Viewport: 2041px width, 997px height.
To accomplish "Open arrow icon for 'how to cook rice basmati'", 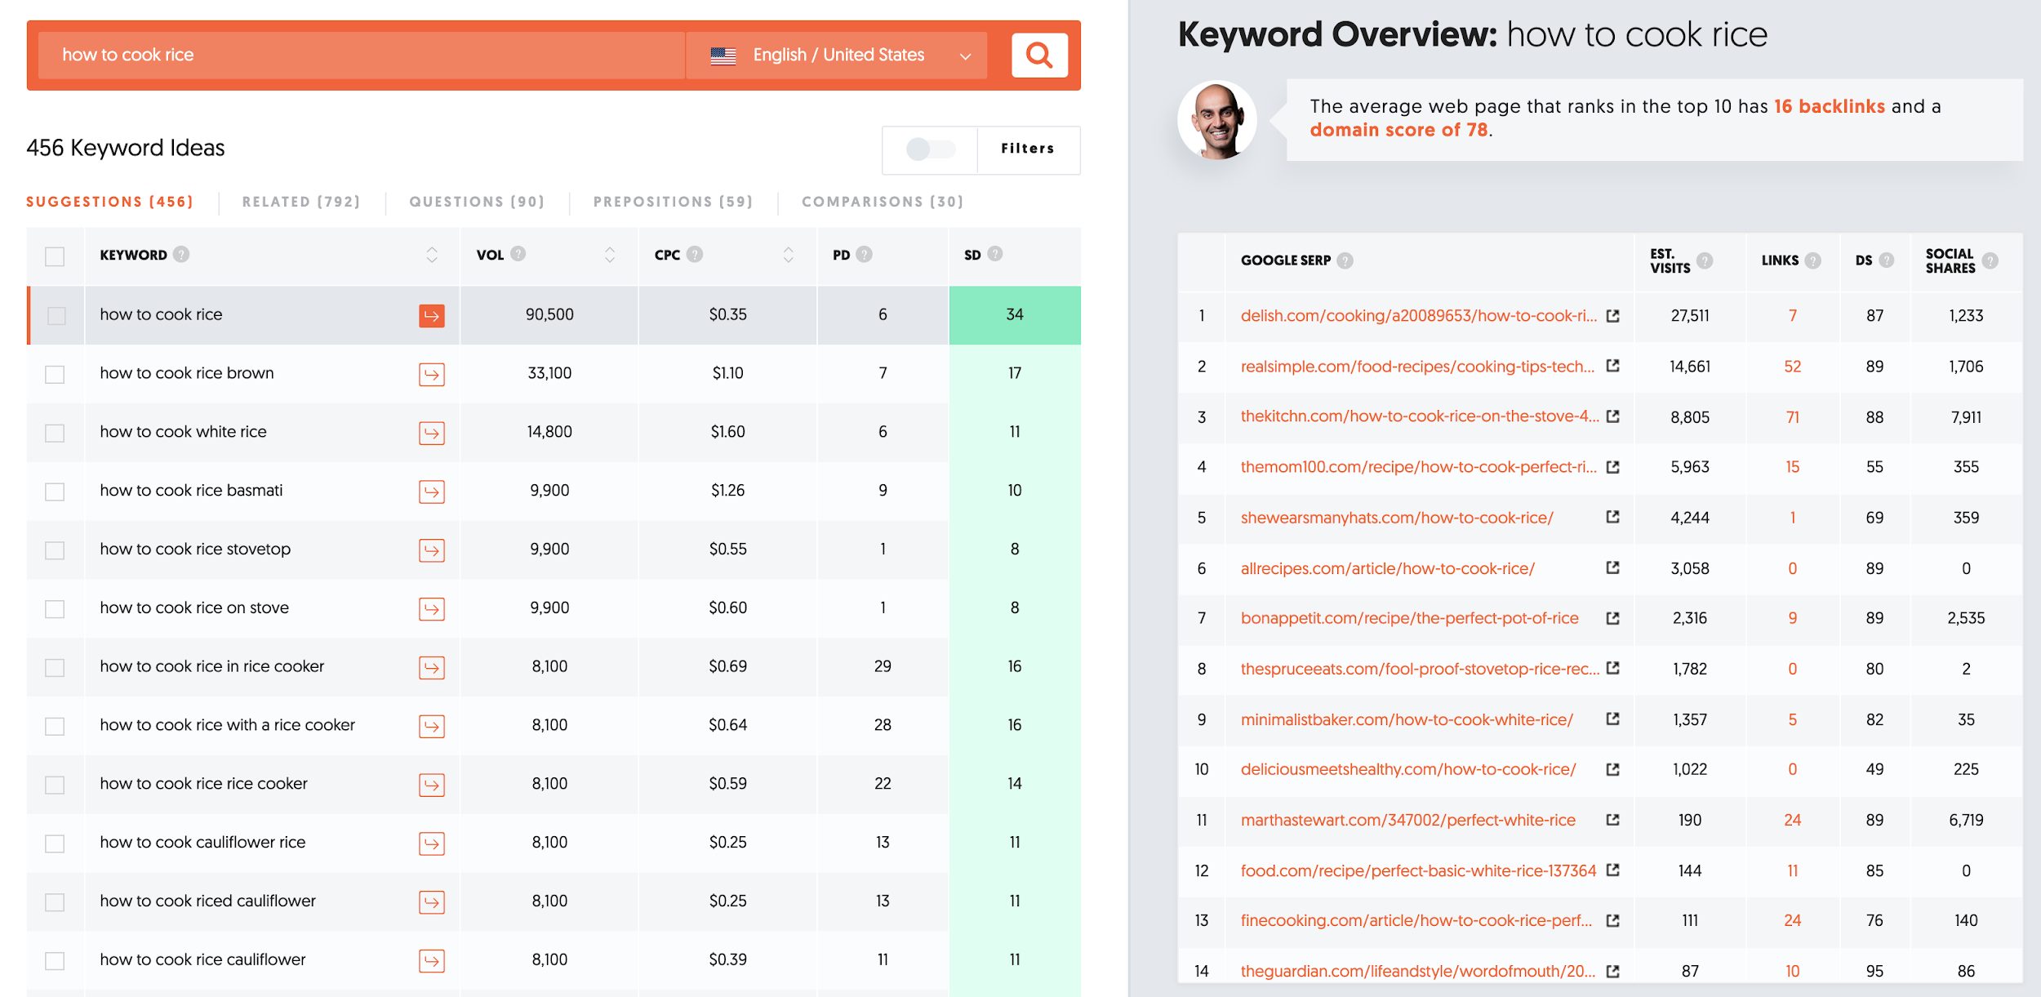I will coord(432,492).
